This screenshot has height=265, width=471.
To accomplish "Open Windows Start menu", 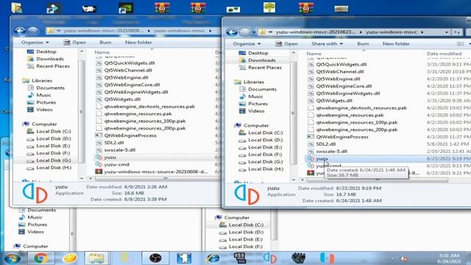I will pos(13,258).
